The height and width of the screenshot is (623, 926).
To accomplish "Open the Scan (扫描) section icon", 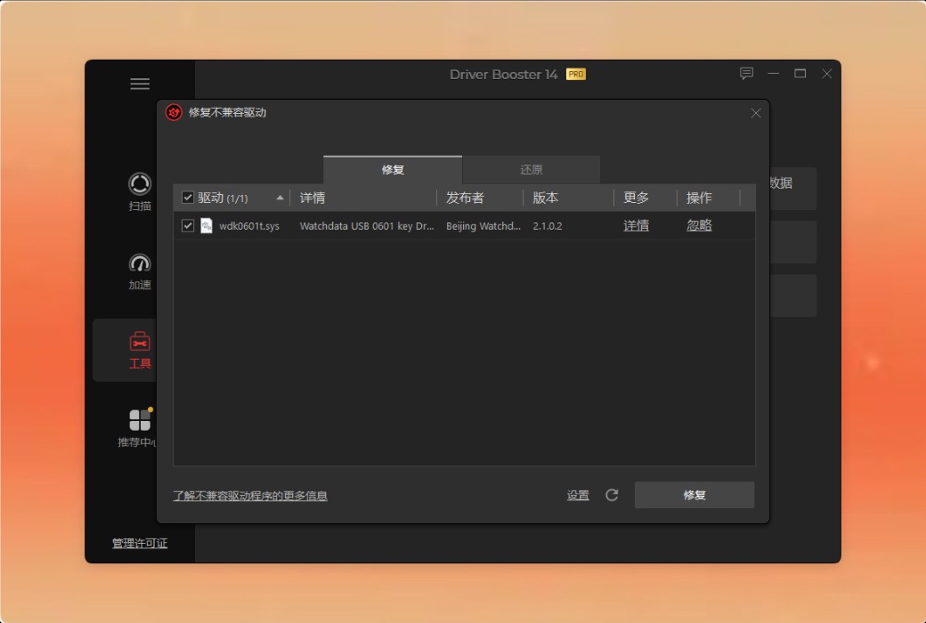I will point(140,184).
